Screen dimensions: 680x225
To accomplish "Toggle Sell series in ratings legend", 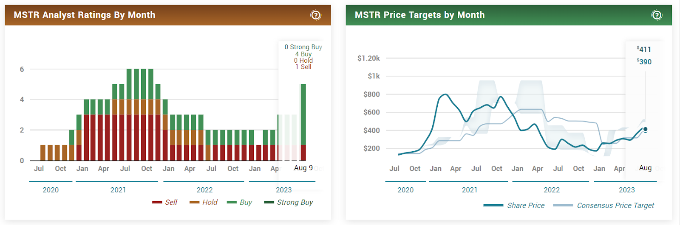I will [x=165, y=202].
